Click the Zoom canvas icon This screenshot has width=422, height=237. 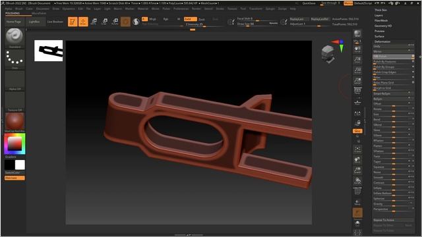(357, 60)
